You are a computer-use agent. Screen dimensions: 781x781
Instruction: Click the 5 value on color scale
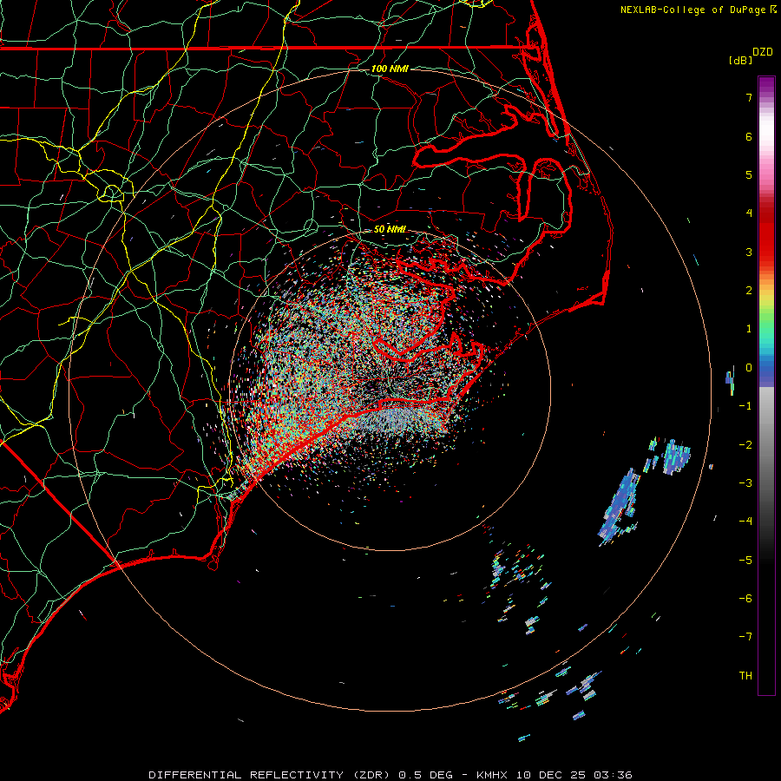[749, 174]
